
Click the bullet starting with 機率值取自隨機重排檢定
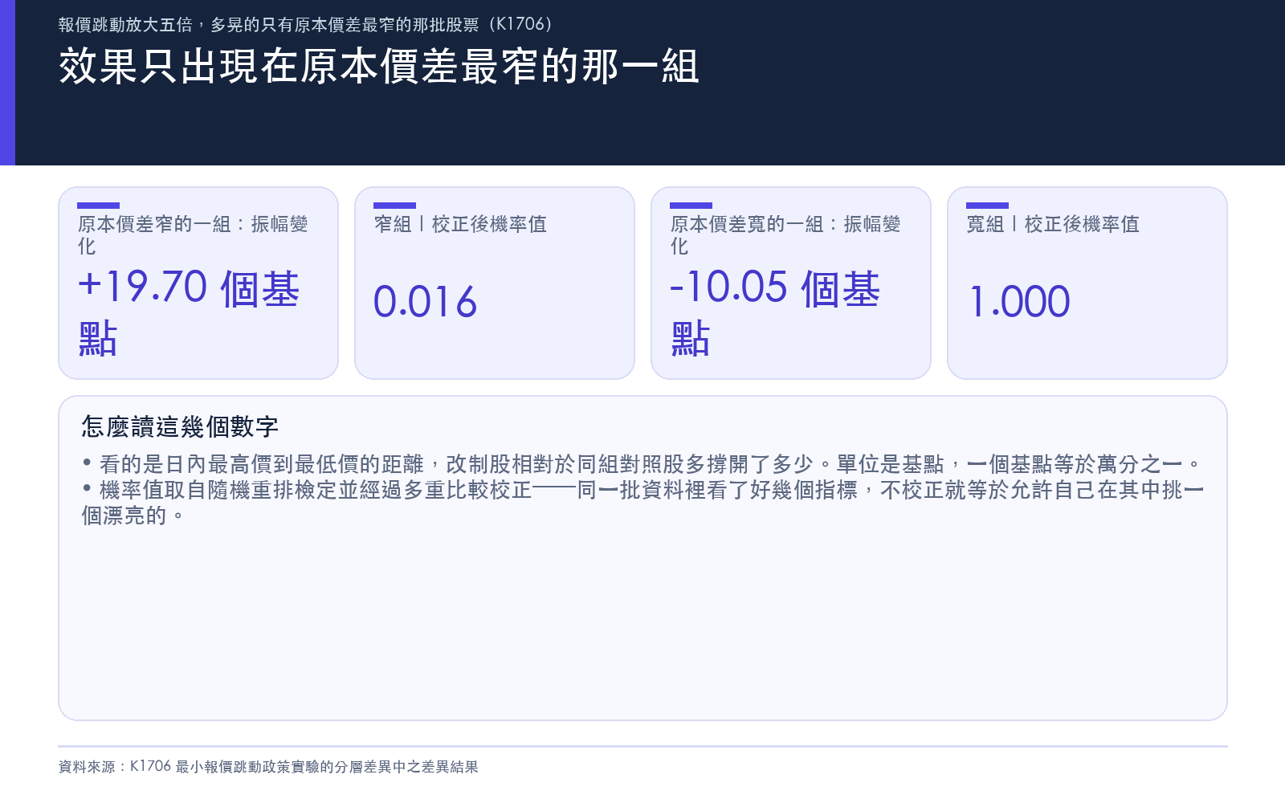click(642, 503)
